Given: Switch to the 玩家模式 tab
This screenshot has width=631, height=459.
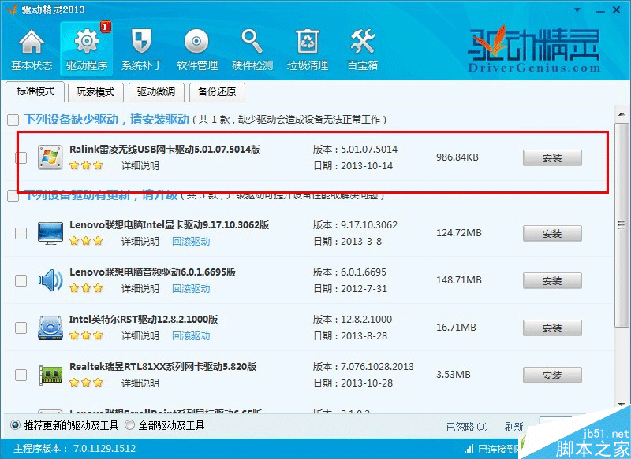Looking at the screenshot, I should [x=95, y=92].
